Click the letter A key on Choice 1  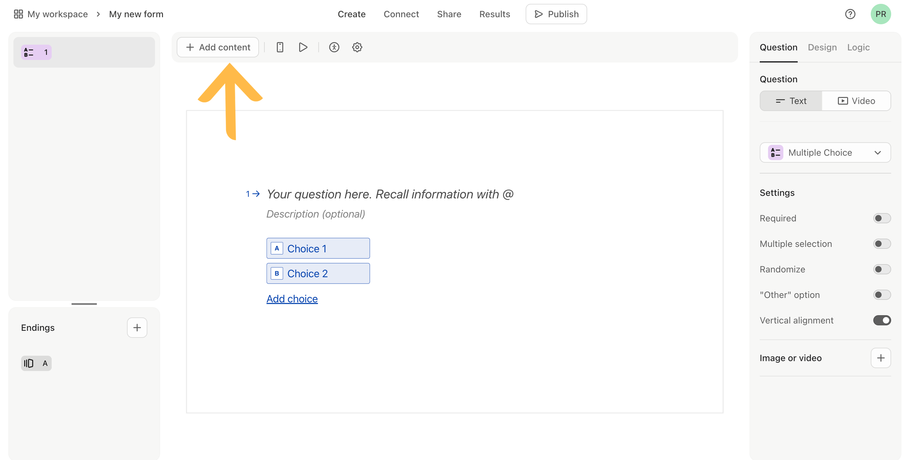277,248
